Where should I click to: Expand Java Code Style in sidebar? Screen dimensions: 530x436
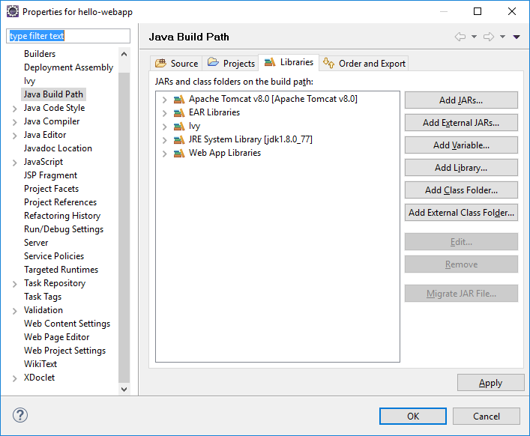pyautogui.click(x=15, y=108)
